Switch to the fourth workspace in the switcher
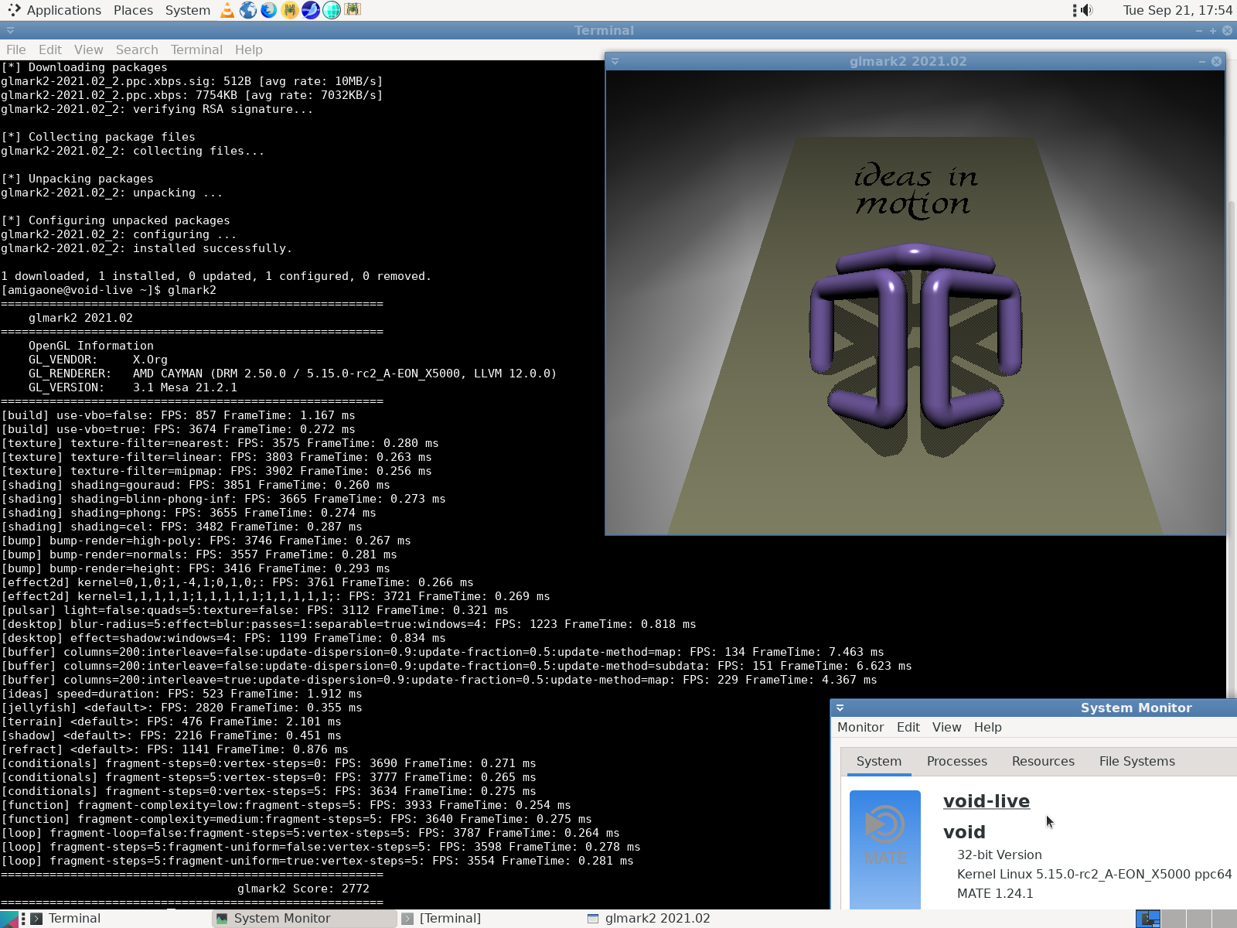This screenshot has height=928, width=1237. pyautogui.click(x=1225, y=919)
